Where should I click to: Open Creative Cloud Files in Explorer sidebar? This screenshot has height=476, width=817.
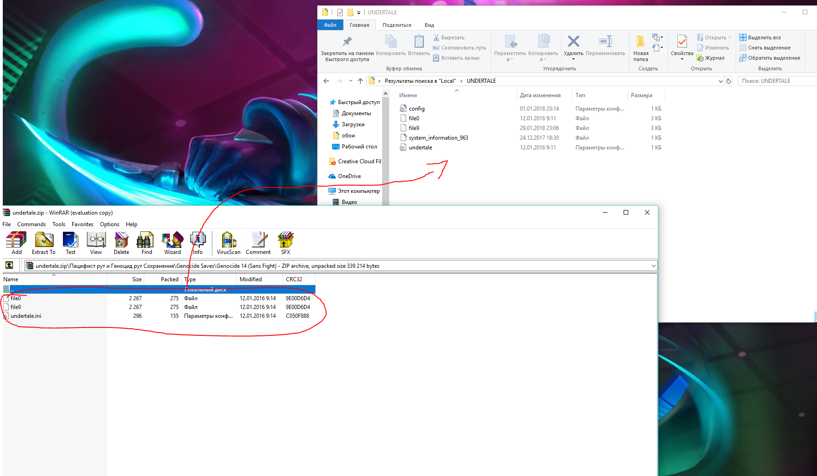click(x=355, y=161)
